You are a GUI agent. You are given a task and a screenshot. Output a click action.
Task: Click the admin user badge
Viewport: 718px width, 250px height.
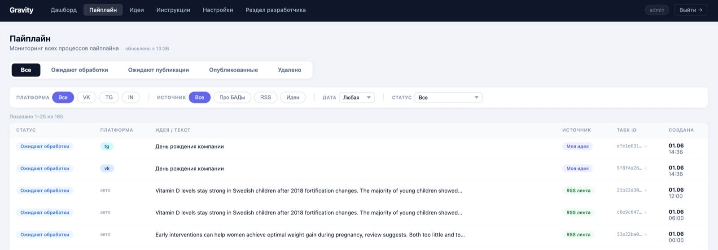(x=657, y=10)
